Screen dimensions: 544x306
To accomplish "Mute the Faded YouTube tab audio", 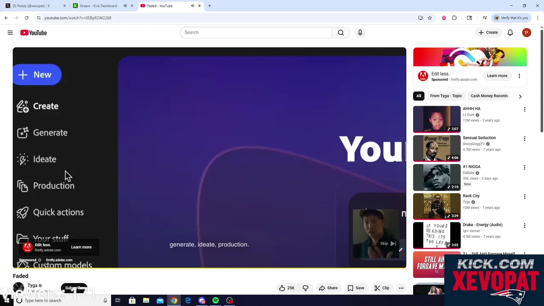I will (x=193, y=6).
